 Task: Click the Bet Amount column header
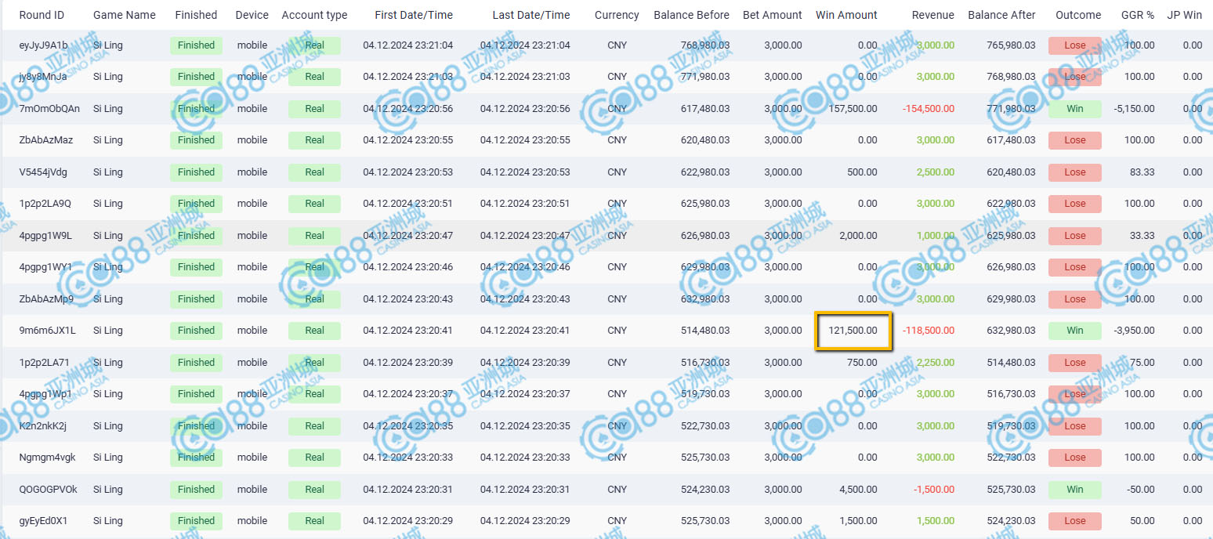(773, 15)
